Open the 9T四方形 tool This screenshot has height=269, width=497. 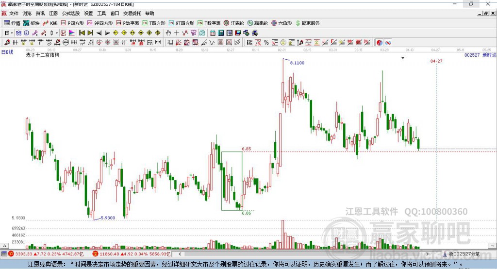(182, 23)
